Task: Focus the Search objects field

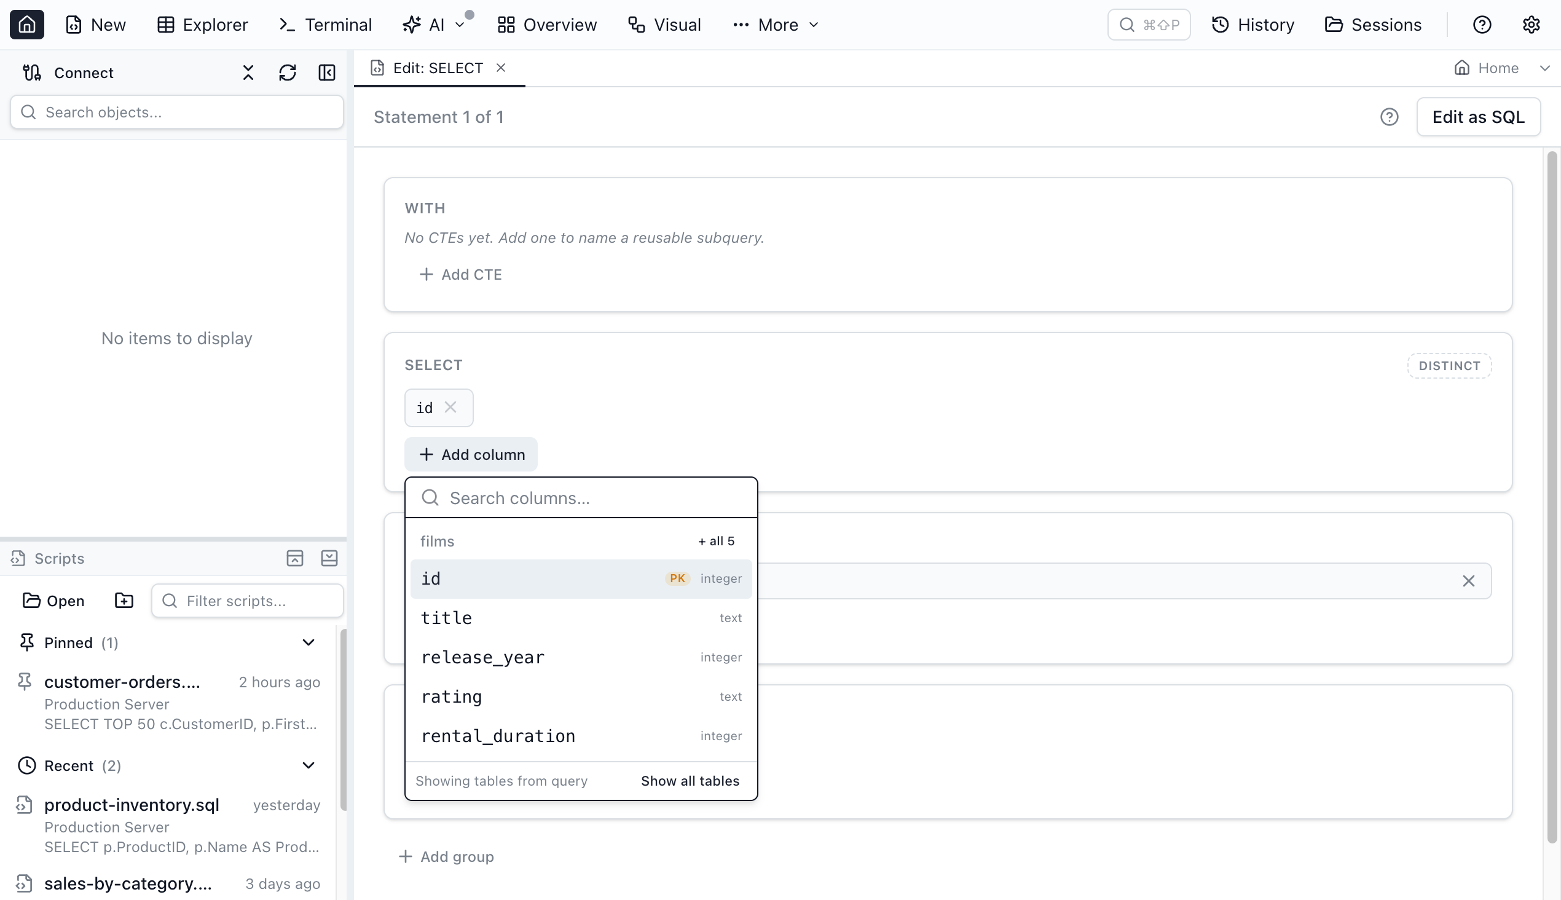Action: 177,112
